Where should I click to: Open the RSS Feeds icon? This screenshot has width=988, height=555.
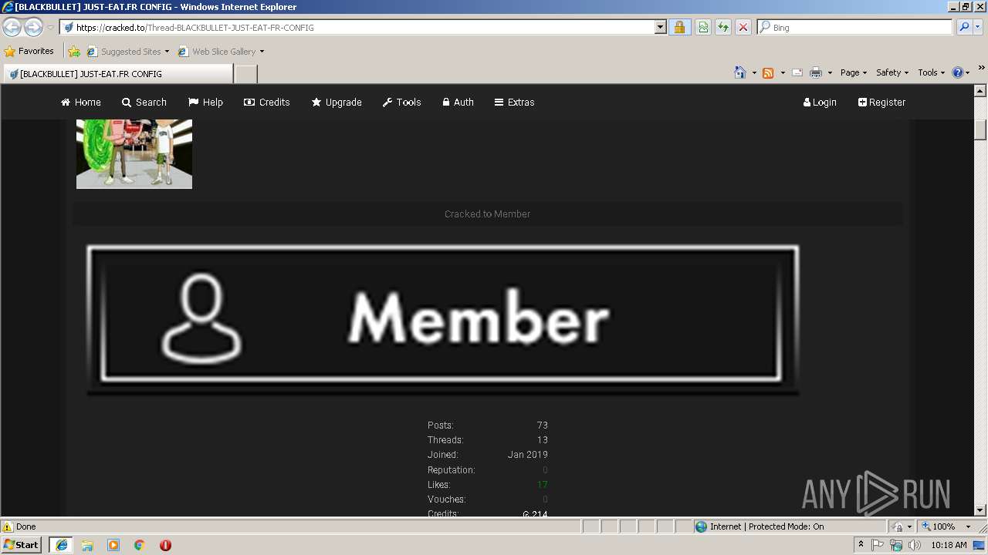(768, 72)
